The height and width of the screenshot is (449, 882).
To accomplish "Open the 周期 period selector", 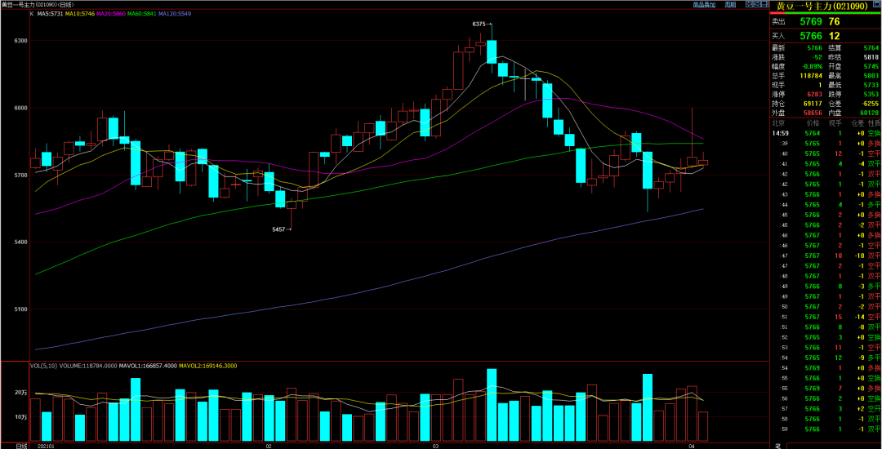I will click(x=730, y=5).
